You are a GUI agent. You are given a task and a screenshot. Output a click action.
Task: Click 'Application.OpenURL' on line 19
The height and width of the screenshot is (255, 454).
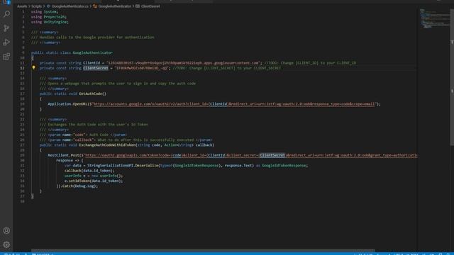pyautogui.click(x=67, y=104)
